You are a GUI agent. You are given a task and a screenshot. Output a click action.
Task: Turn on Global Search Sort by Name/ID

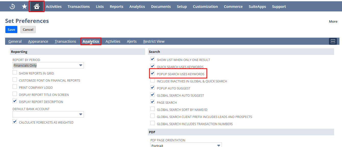point(153,109)
